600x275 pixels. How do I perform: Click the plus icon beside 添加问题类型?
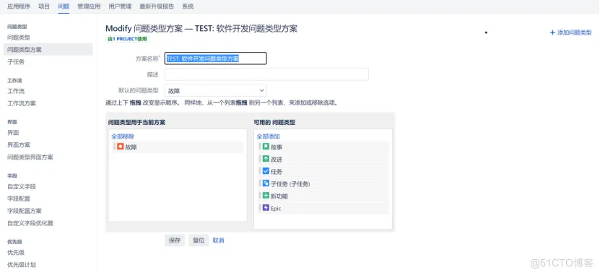point(552,32)
